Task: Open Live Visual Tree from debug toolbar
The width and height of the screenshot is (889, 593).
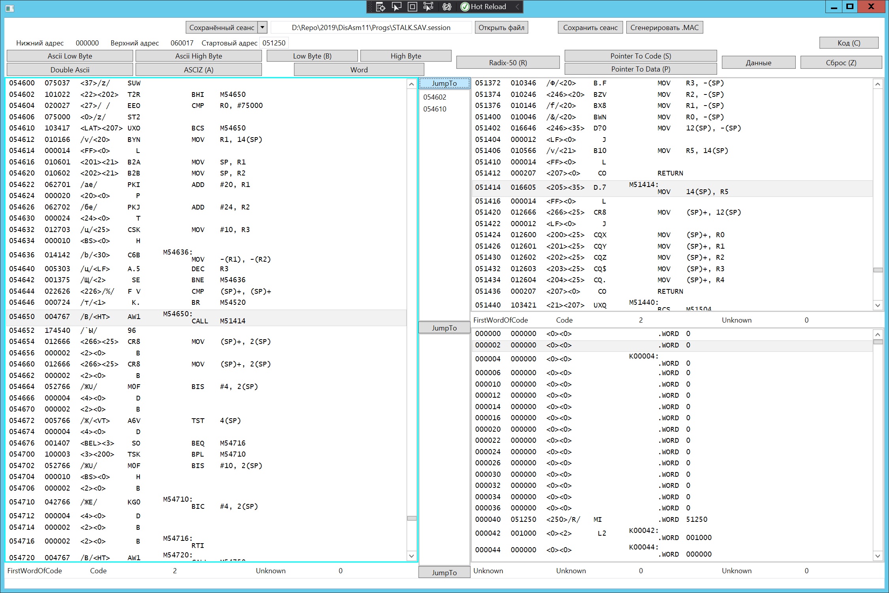Action: 380,7
